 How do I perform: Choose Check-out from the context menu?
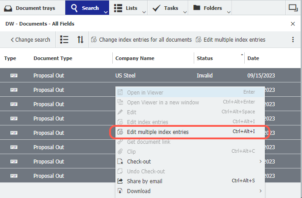pyautogui.click(x=139, y=161)
